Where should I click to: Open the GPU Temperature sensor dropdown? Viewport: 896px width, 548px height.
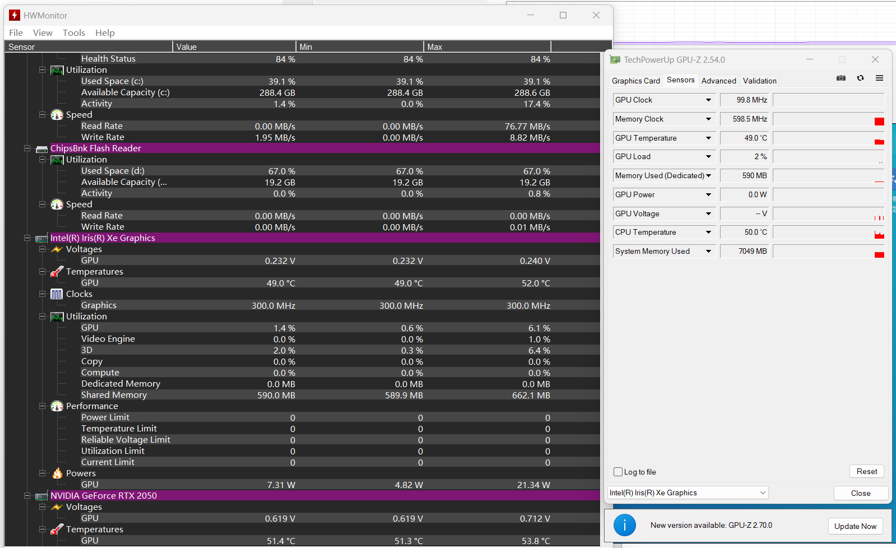click(708, 138)
